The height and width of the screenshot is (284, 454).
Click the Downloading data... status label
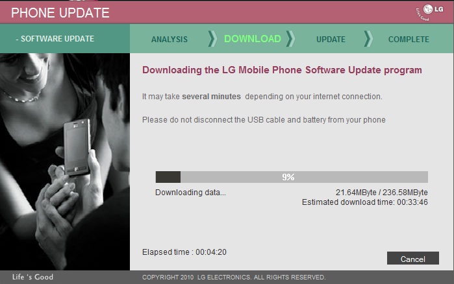(190, 193)
